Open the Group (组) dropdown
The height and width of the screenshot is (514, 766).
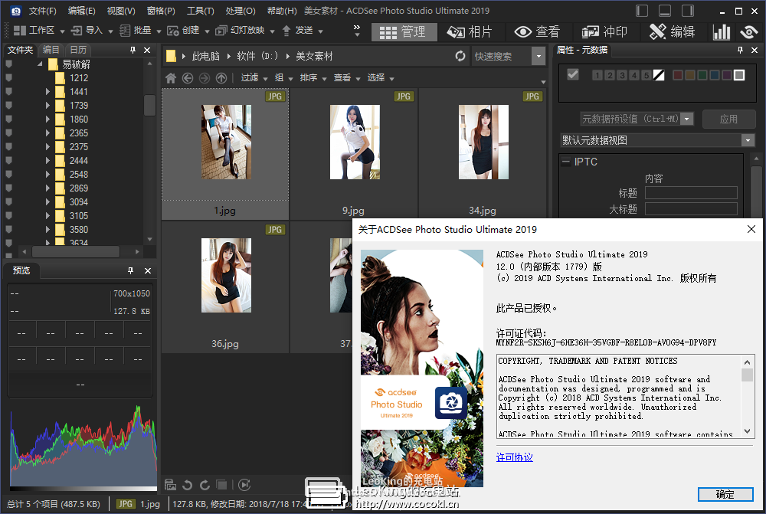283,77
